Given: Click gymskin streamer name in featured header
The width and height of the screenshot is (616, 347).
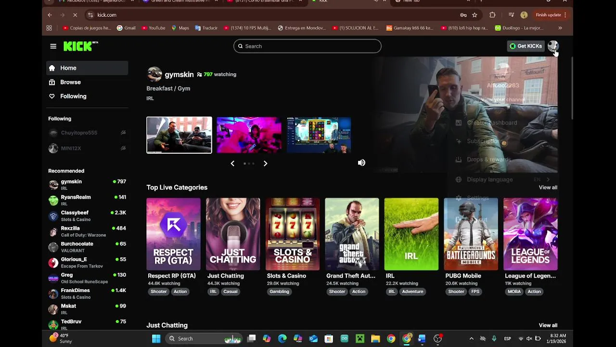Looking at the screenshot, I should pos(179,75).
